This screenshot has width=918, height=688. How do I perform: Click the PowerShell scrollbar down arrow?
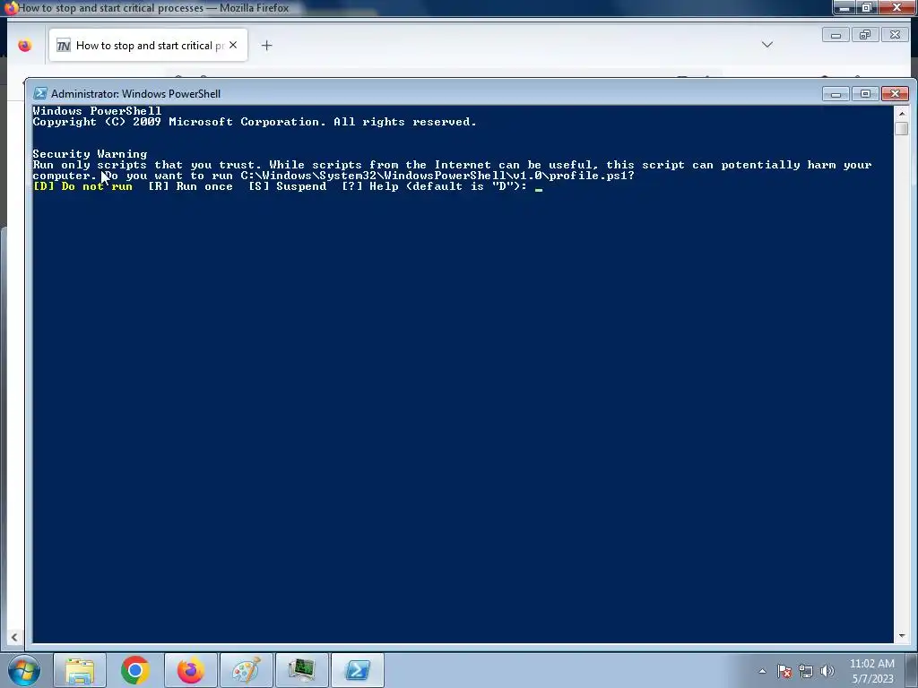coord(902,635)
